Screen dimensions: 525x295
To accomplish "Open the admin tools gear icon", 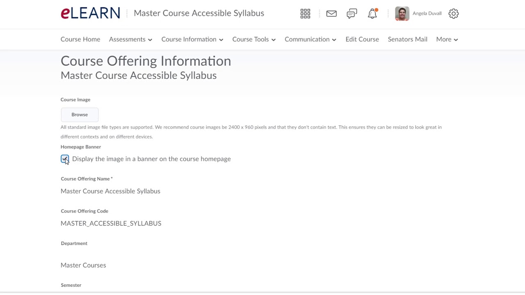I will point(453,14).
